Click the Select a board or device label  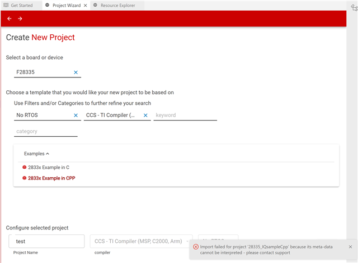[x=35, y=57]
